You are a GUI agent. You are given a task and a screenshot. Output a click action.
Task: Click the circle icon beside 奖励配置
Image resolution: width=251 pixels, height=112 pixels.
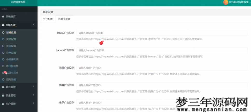click(x=3, y=39)
